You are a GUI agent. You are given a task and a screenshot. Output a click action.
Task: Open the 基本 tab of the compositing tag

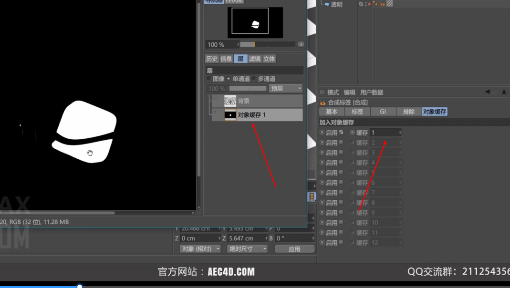pos(332,112)
